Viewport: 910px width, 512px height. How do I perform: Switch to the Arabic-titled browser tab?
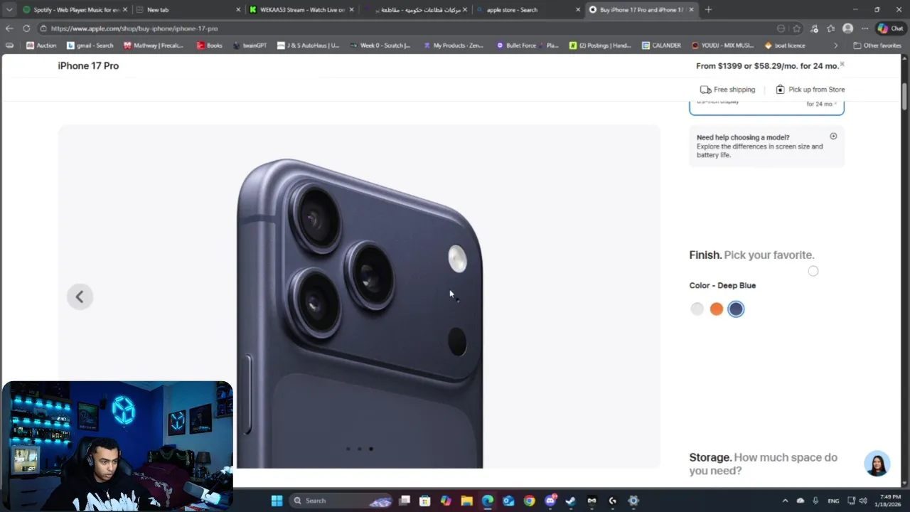416,10
